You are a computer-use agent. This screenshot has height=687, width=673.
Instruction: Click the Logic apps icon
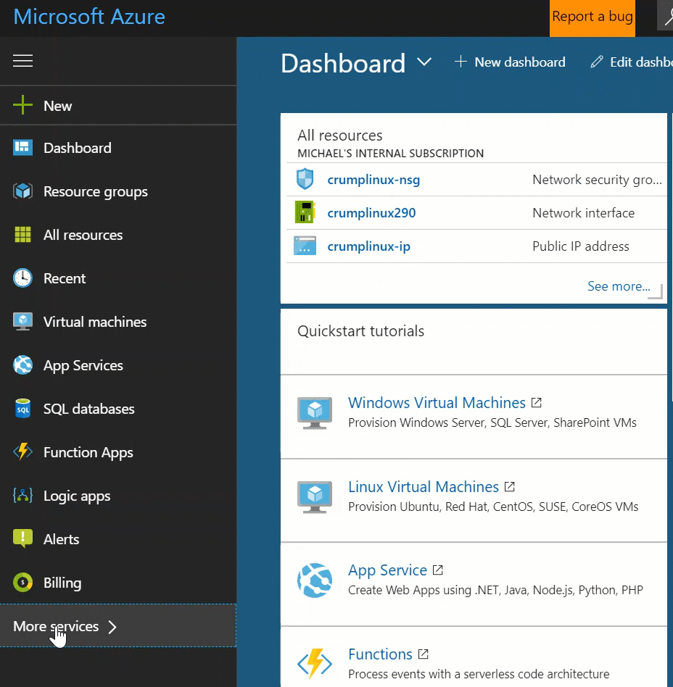[23, 496]
